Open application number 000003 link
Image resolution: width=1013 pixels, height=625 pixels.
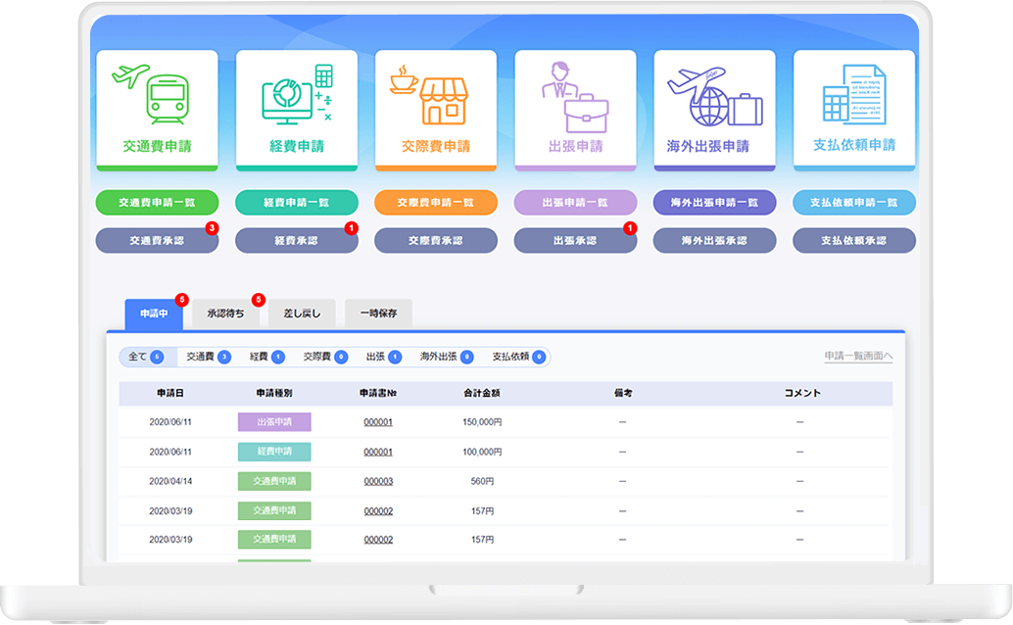click(378, 481)
